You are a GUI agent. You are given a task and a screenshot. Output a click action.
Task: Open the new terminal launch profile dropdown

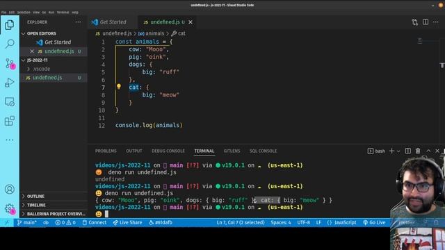[398, 151]
